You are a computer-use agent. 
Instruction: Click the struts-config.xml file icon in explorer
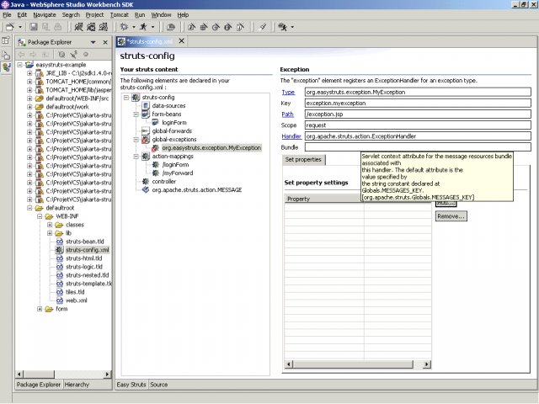coord(60,250)
